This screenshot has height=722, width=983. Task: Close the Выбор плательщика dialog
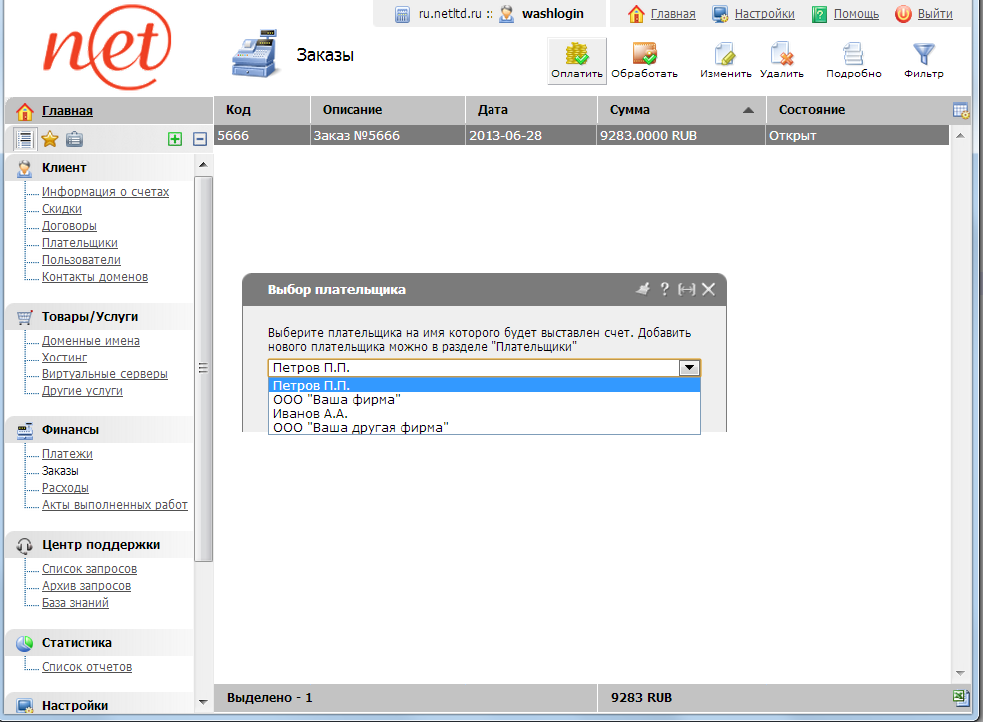(708, 289)
